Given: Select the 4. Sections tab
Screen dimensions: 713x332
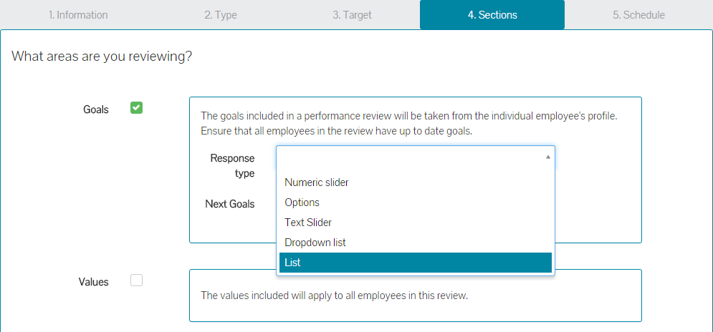Looking at the screenshot, I should (x=492, y=15).
